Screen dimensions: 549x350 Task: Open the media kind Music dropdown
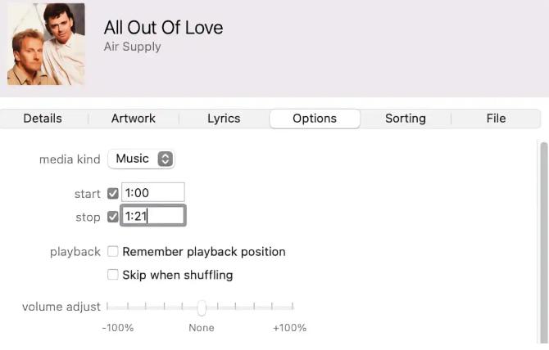point(141,159)
